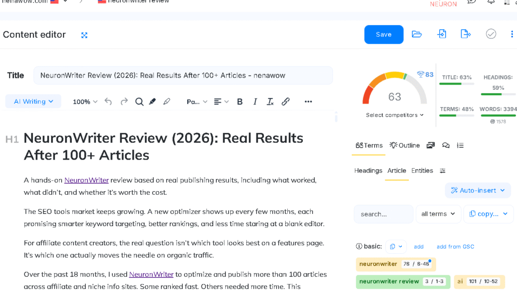Click the HEADINGS 59% progress bar

coord(498,94)
